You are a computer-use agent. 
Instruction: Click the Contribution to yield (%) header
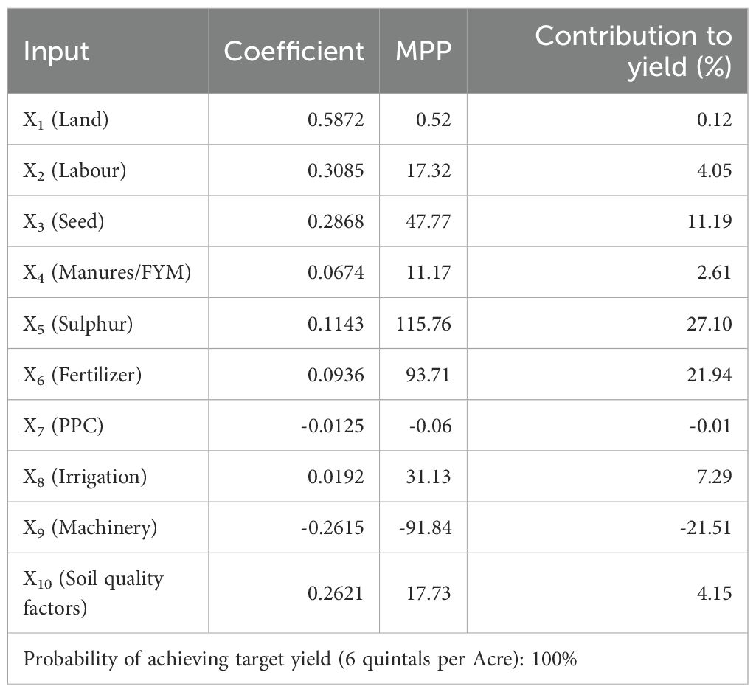[x=633, y=51]
